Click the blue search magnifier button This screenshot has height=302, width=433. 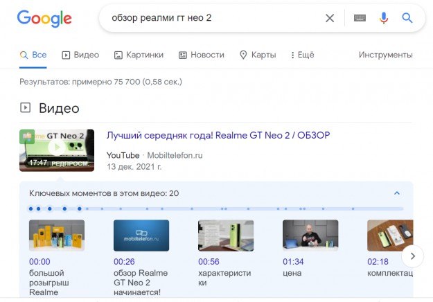tap(407, 18)
